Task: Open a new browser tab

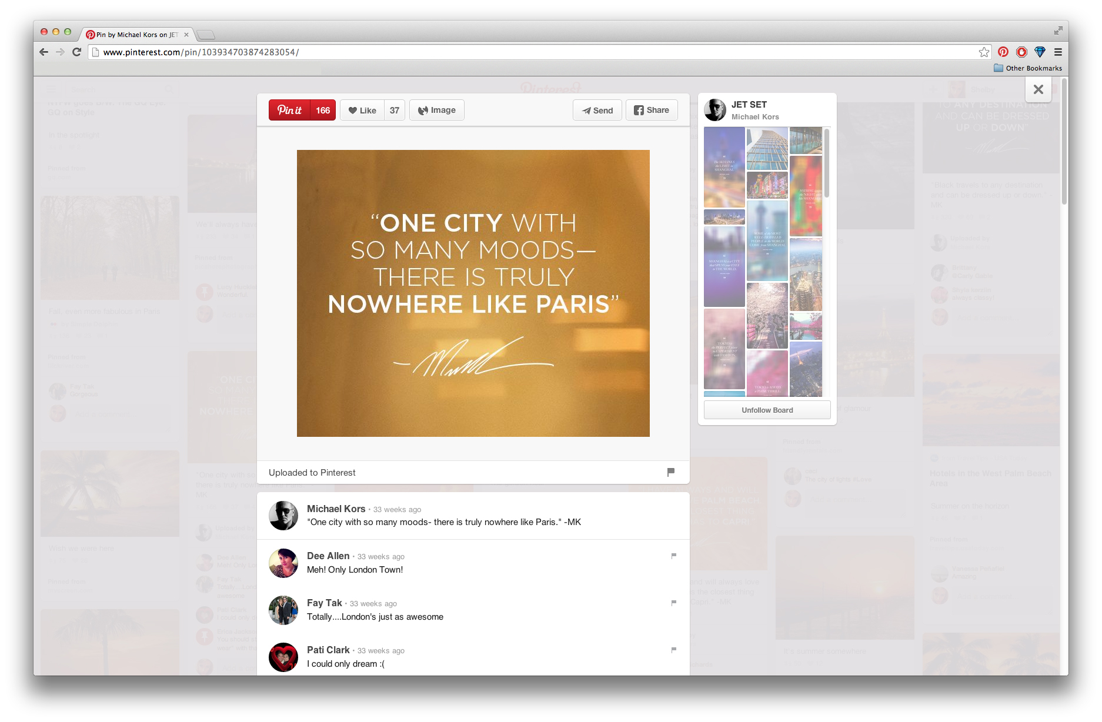Action: [205, 35]
